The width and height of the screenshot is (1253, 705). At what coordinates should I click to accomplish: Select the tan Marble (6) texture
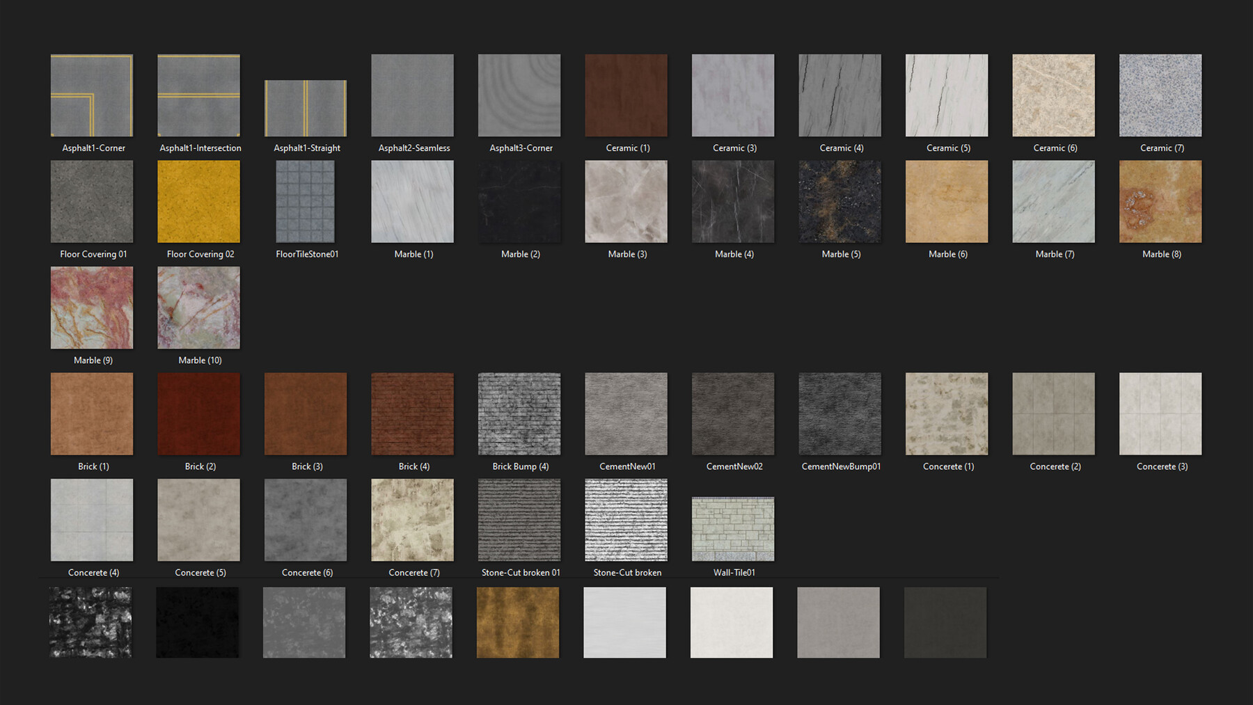coord(947,202)
